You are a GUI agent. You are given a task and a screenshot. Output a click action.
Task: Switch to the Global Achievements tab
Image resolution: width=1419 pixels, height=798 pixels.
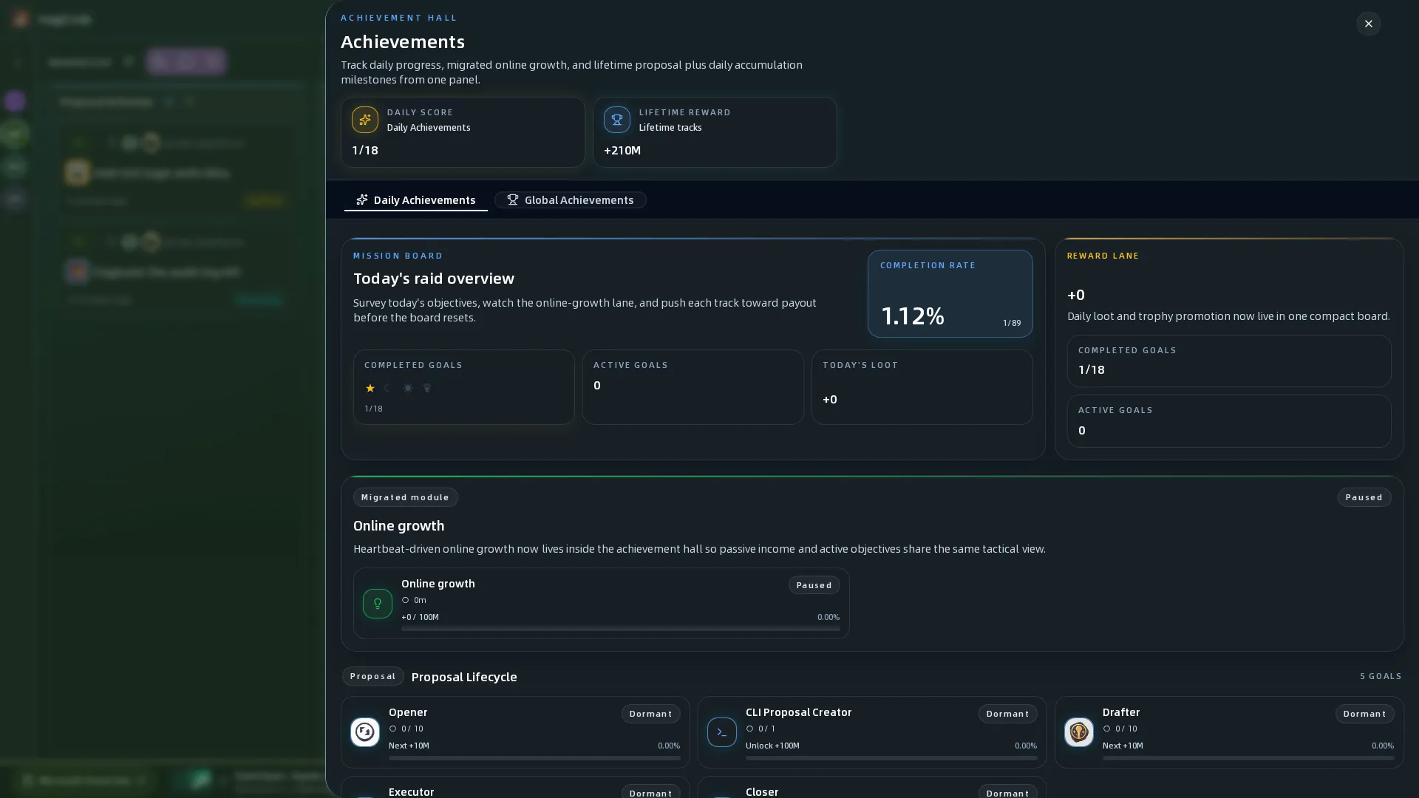[x=570, y=200]
